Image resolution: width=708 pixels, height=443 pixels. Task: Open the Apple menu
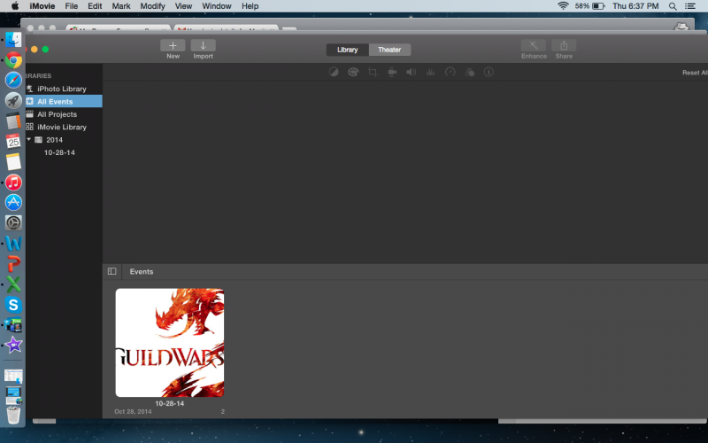[x=15, y=6]
